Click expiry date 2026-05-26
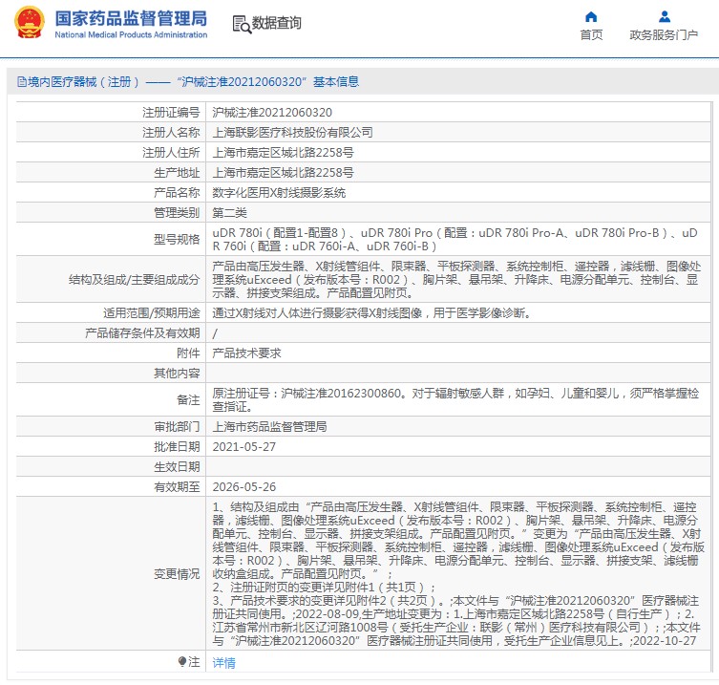This screenshot has height=685, width=719. [243, 487]
